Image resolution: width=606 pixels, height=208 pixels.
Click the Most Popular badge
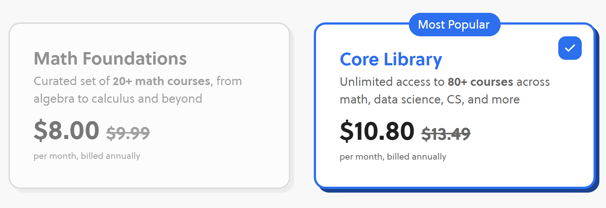pyautogui.click(x=454, y=25)
